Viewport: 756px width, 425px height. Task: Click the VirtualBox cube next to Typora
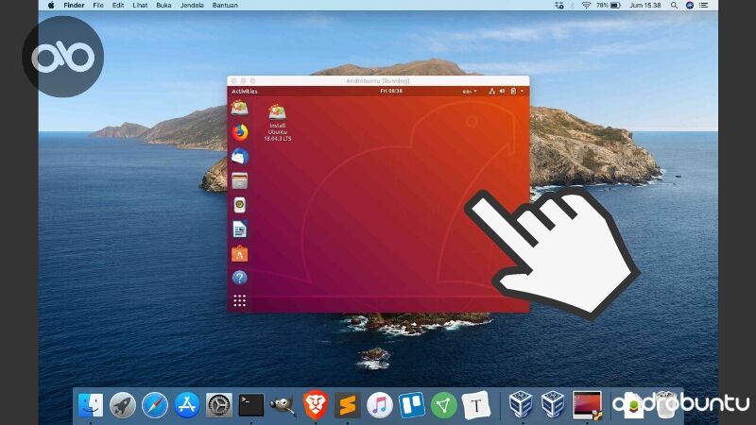coord(521,404)
